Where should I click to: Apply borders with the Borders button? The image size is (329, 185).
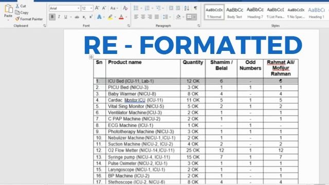pos(189,17)
